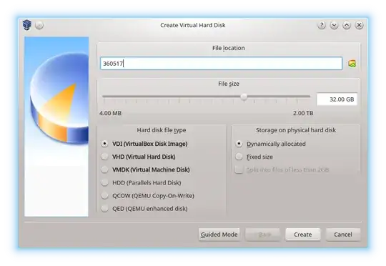Switch to Guided Mode
Image resolution: width=386 pixels, height=266 pixels.
click(219, 235)
